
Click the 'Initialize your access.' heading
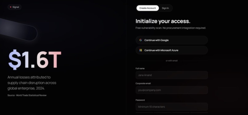(163, 21)
